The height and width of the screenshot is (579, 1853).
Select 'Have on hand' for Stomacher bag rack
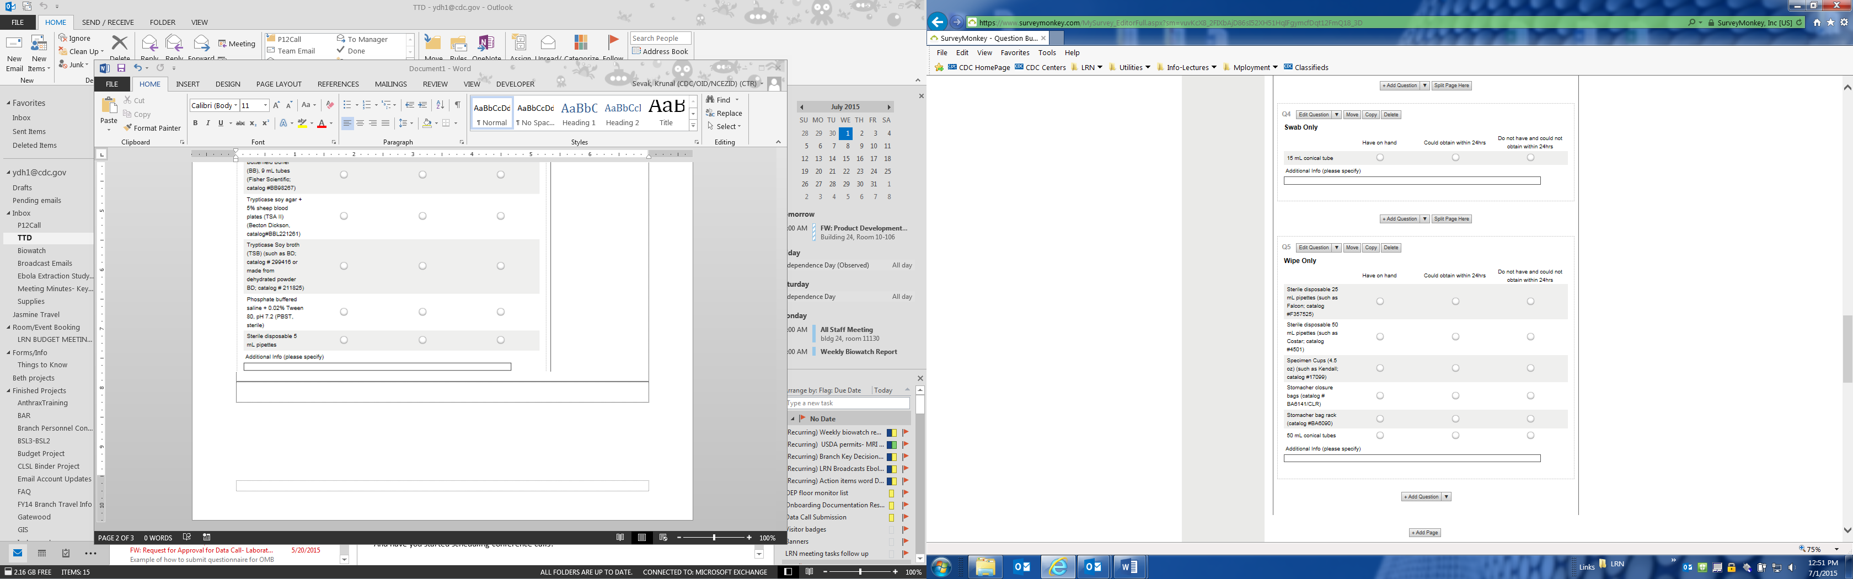pos(1380,419)
